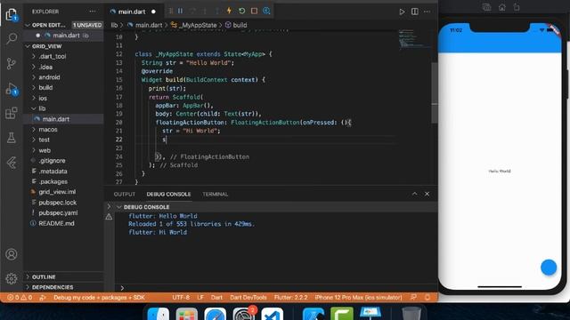Click the code minimap
Viewport: 570px width, 320px height.
[414, 39]
